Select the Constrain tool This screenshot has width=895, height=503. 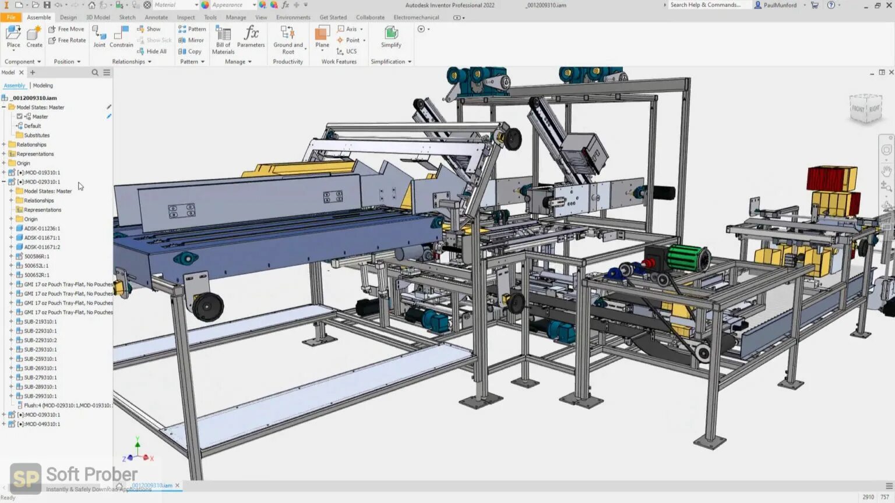tap(121, 36)
